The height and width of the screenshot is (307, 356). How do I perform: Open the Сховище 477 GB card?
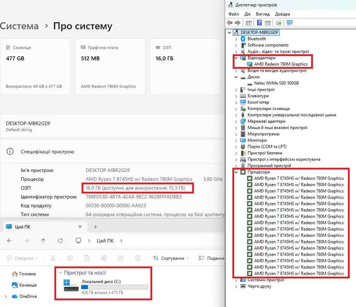tap(35, 67)
